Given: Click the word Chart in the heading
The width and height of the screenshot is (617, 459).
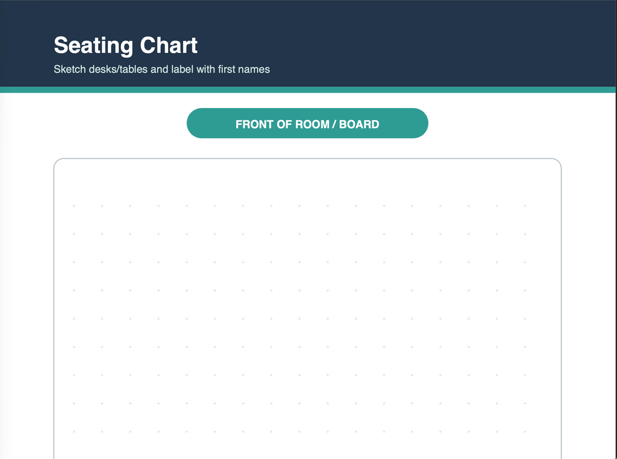Looking at the screenshot, I should pyautogui.click(x=169, y=45).
